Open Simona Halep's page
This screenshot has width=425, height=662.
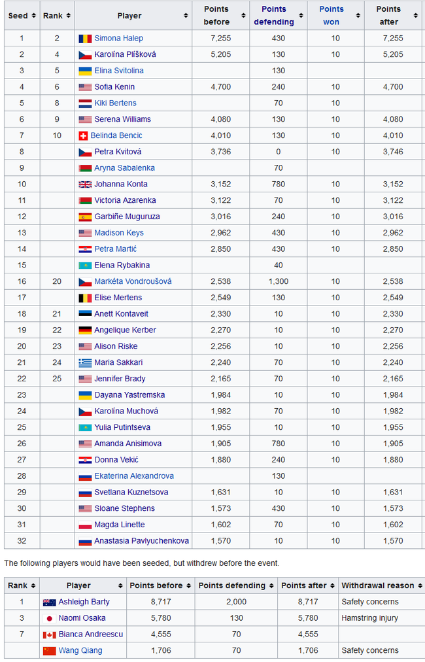click(x=118, y=38)
